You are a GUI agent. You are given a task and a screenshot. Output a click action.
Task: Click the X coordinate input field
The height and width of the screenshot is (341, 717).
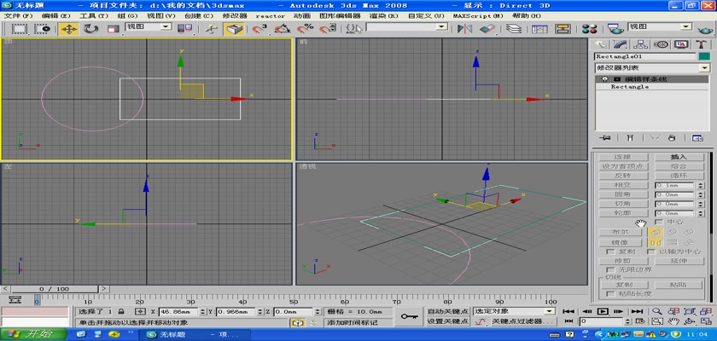point(178,312)
